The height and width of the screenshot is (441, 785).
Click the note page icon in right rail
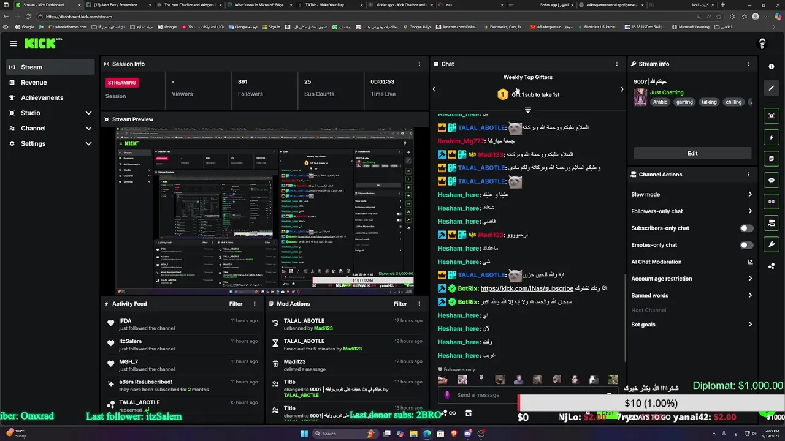772,159
